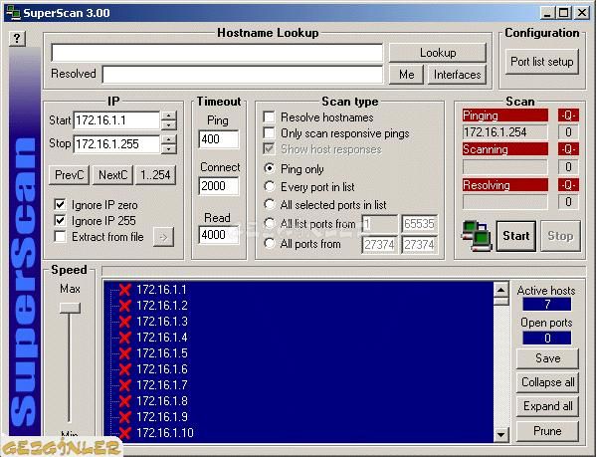The width and height of the screenshot is (596, 457).
Task: Click the SuperScan title bar app icon
Action: (13, 13)
